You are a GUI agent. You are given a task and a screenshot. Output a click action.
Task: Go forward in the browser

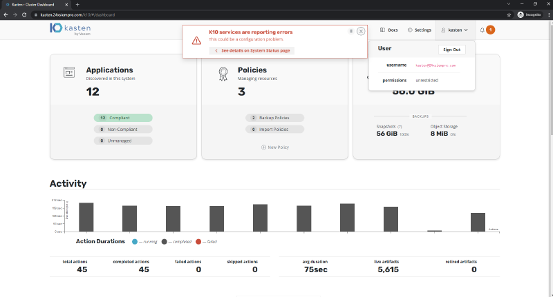pyautogui.click(x=15, y=14)
